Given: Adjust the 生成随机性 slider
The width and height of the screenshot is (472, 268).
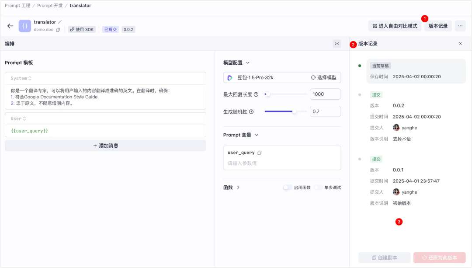Looking at the screenshot, I should coord(294,111).
